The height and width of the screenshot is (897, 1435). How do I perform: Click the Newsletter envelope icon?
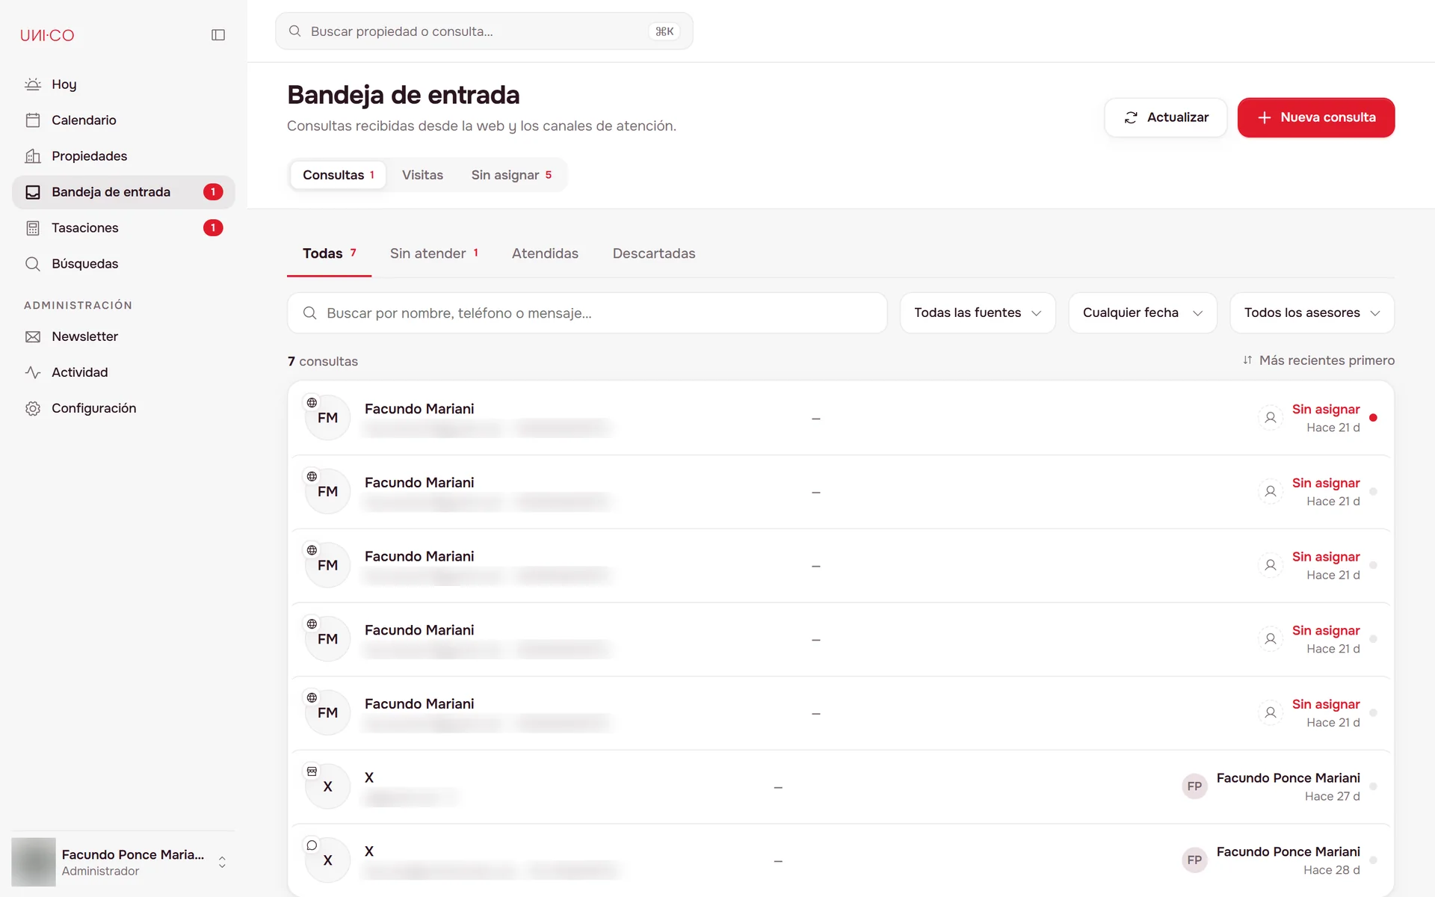(x=33, y=337)
